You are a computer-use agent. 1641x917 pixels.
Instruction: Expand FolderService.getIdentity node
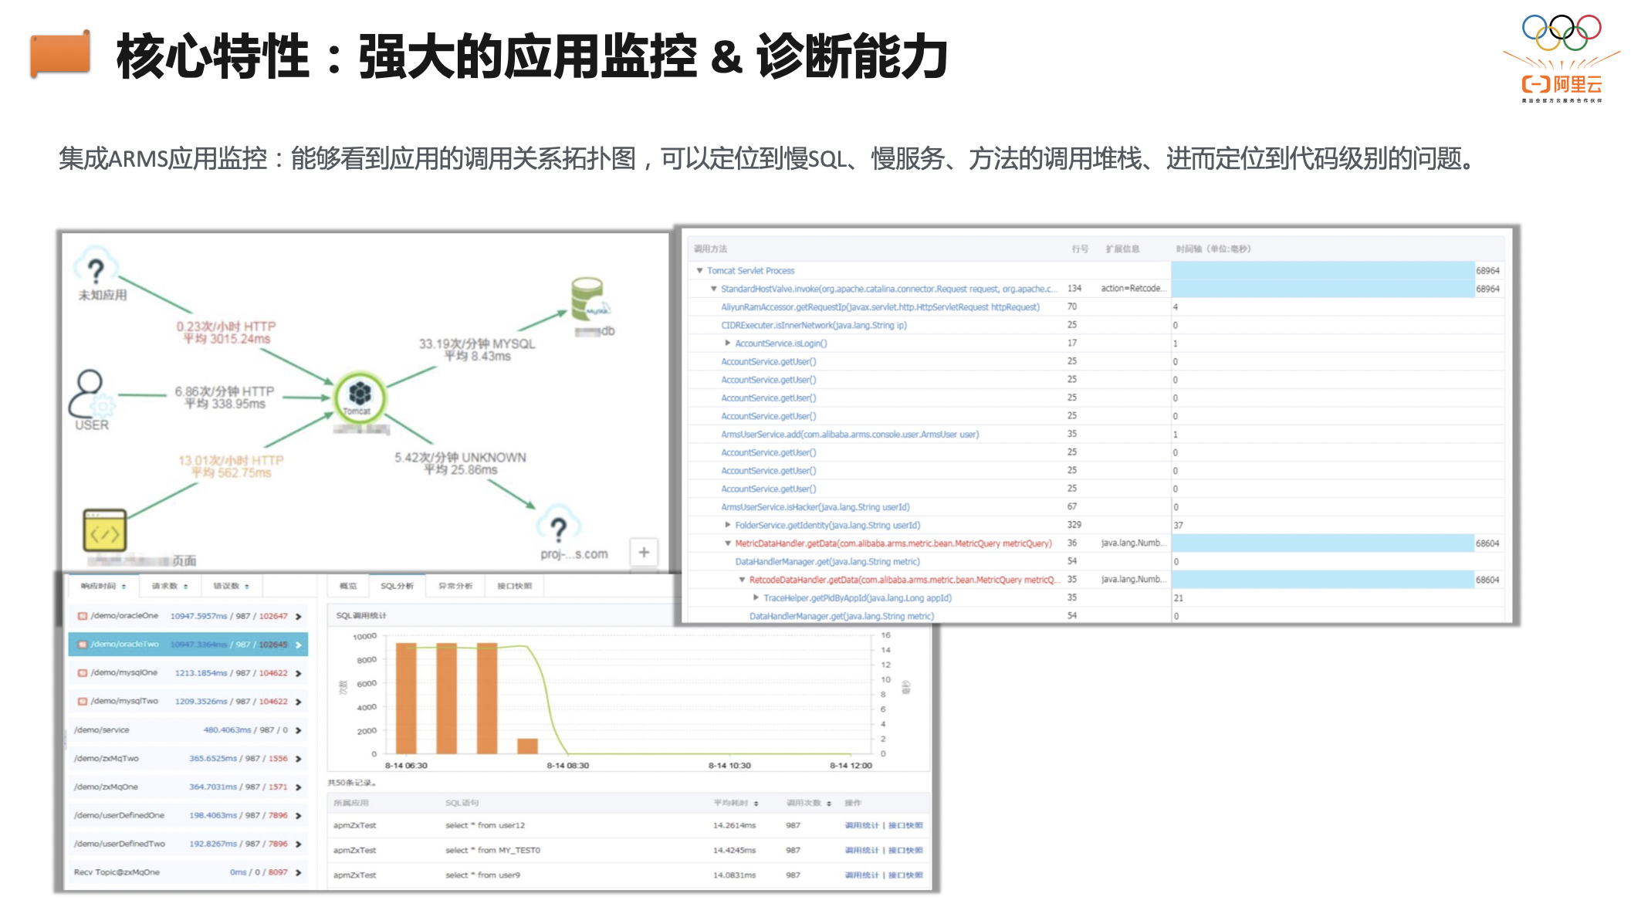coord(727,525)
